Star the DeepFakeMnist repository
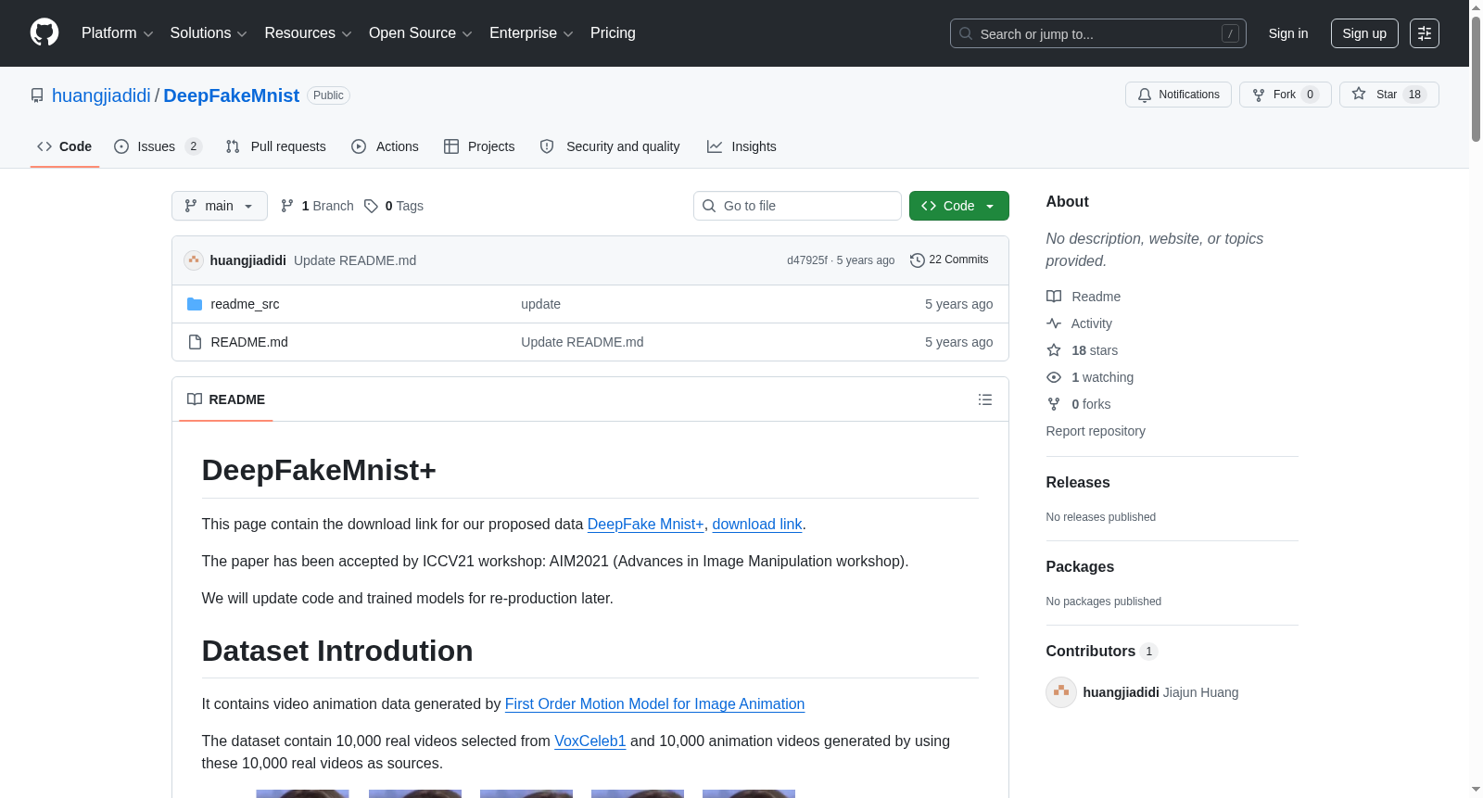 (x=1388, y=95)
